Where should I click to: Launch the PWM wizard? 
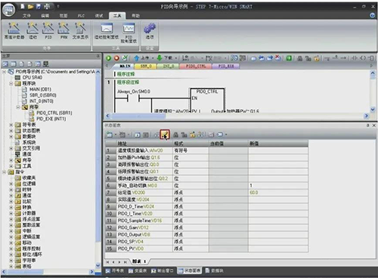click(x=64, y=30)
